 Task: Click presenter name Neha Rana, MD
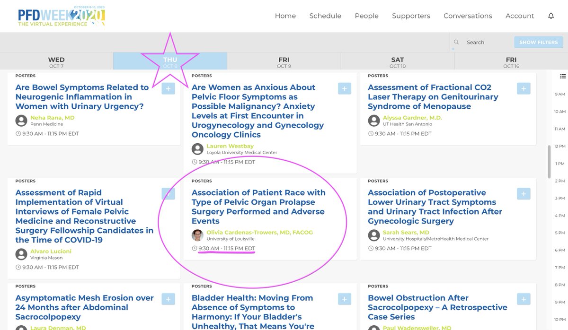click(x=53, y=118)
